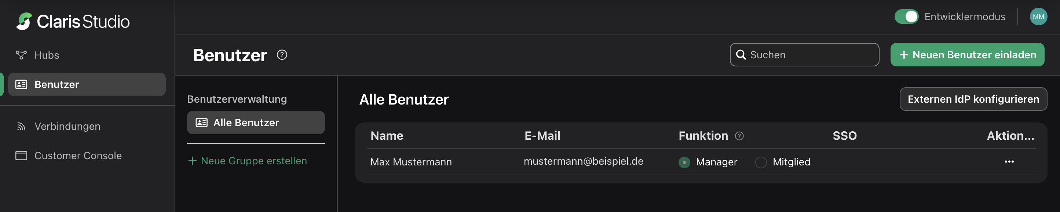Click the help icon next to Benutzer
This screenshot has width=1060, height=212.
281,55
